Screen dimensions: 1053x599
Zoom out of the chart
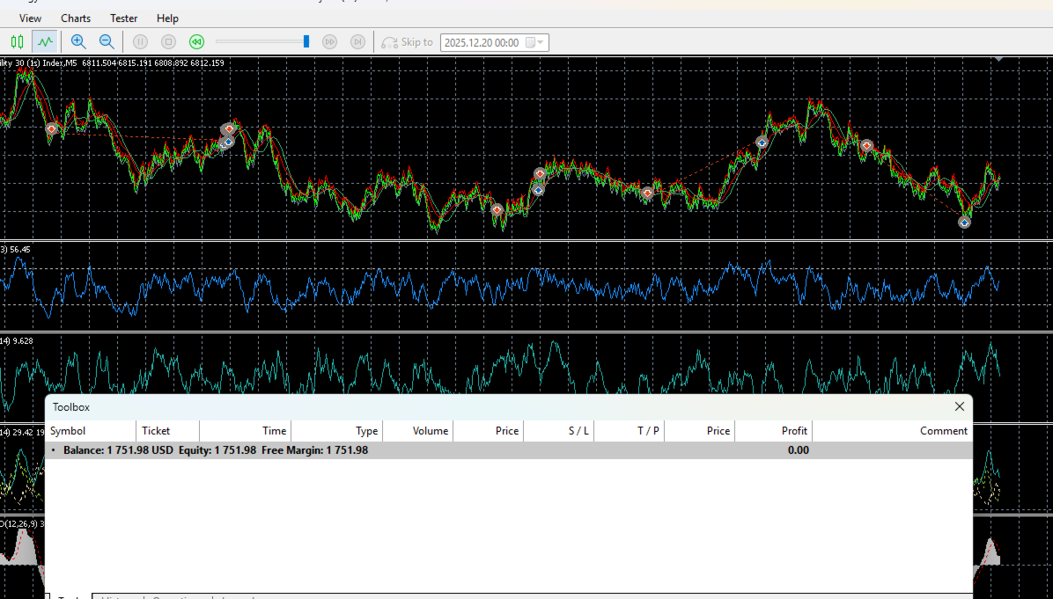click(x=107, y=41)
